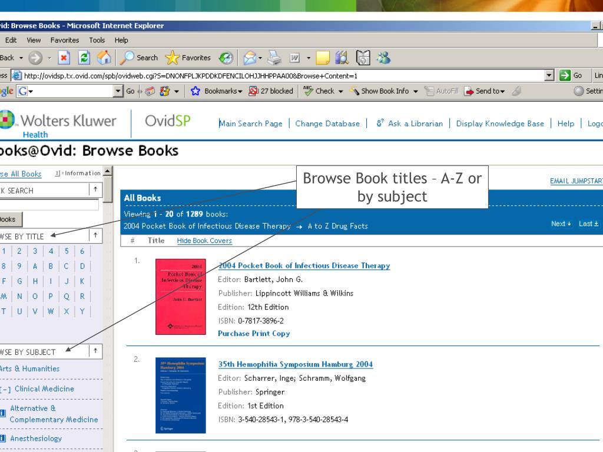
Task: Click the Email Jumpstart link
Action: click(x=577, y=181)
